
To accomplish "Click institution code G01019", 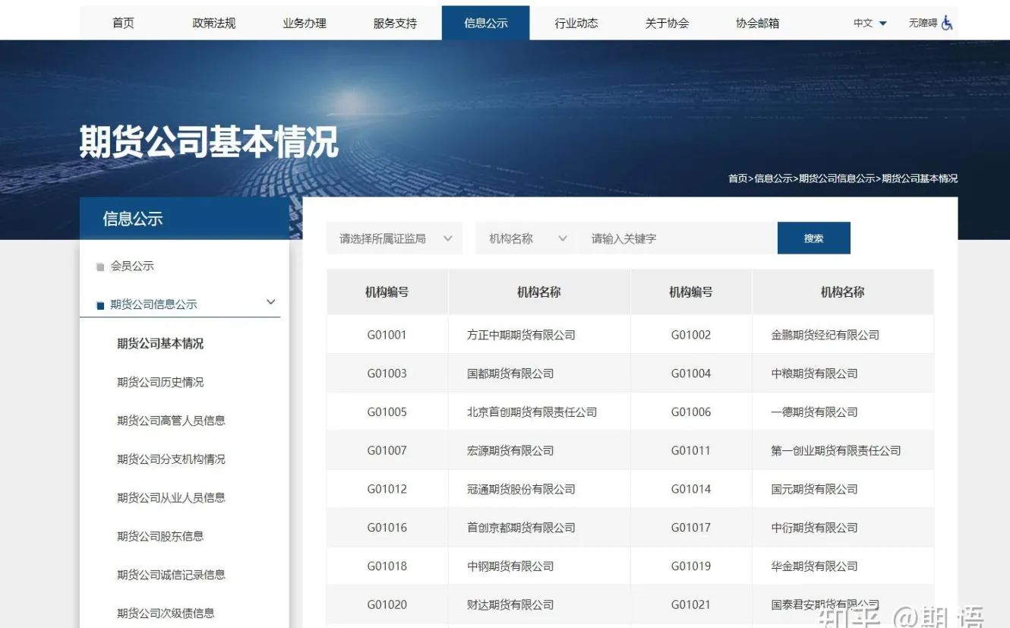I will tap(691, 566).
